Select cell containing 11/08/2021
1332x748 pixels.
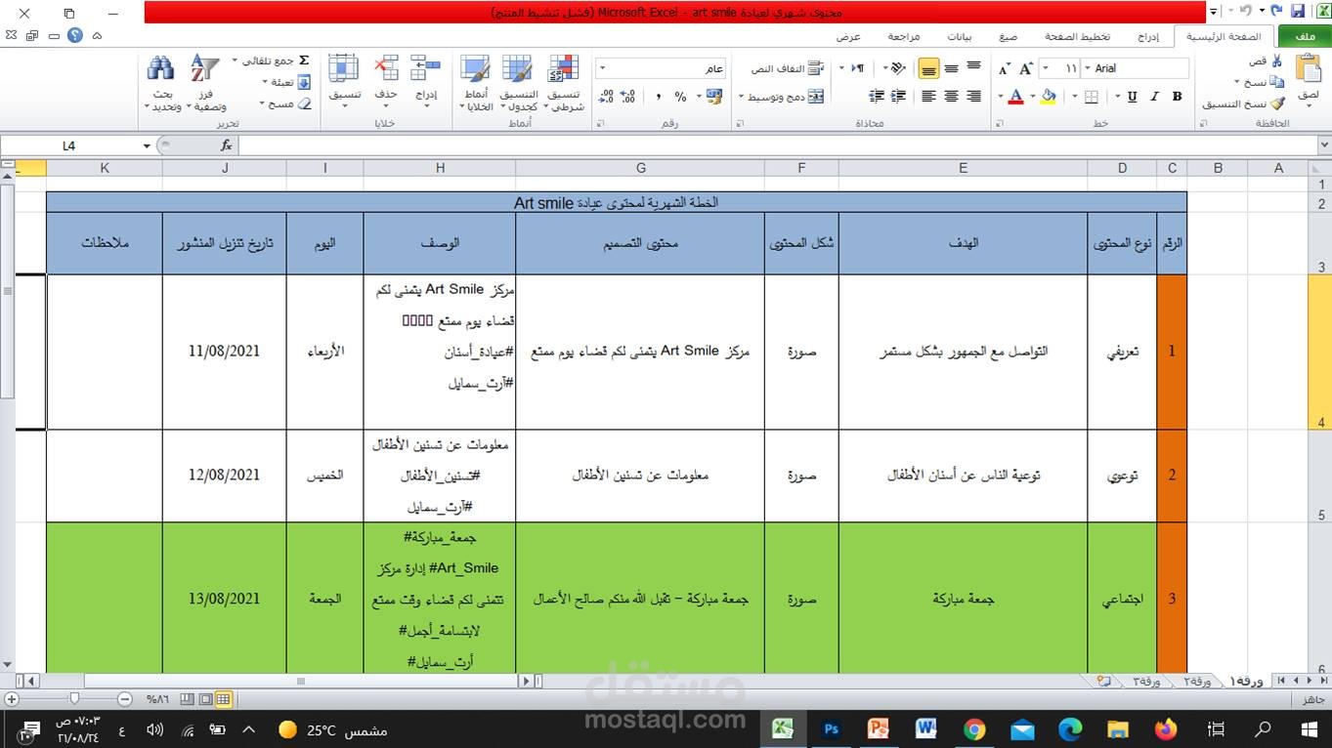(x=225, y=352)
